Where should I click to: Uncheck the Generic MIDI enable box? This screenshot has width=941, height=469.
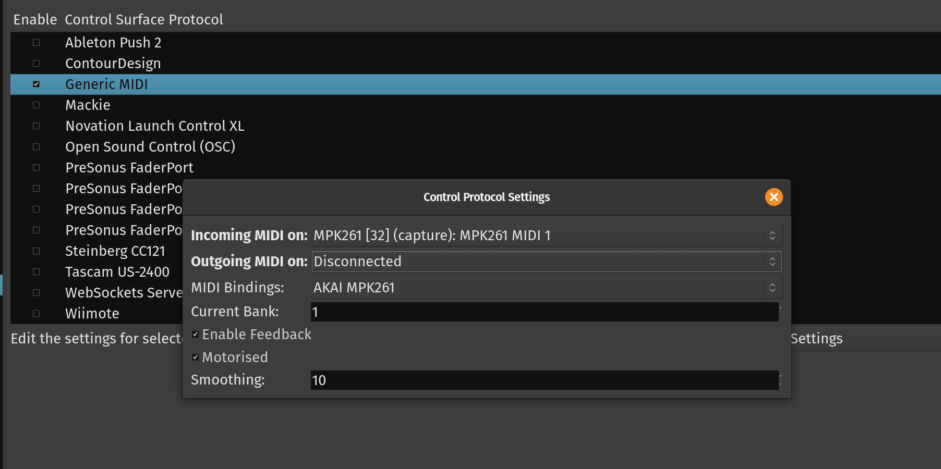click(37, 84)
